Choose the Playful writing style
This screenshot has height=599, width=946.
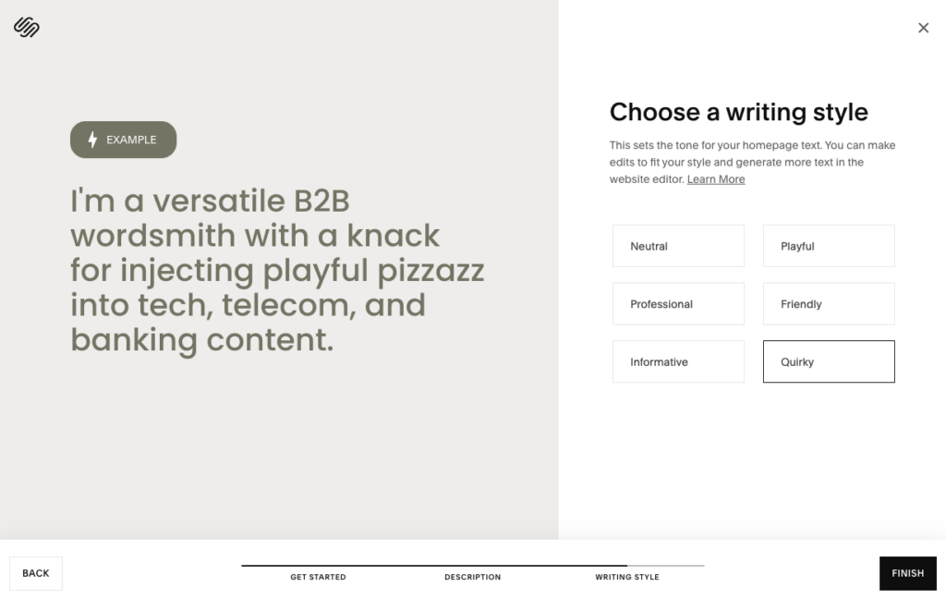(829, 246)
